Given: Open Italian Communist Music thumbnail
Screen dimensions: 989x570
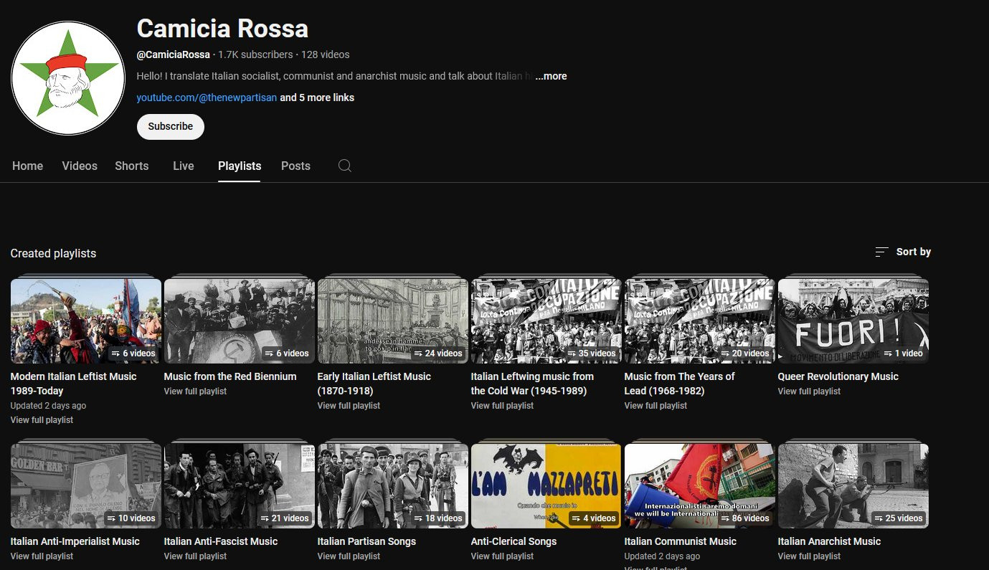Looking at the screenshot, I should pos(700,485).
